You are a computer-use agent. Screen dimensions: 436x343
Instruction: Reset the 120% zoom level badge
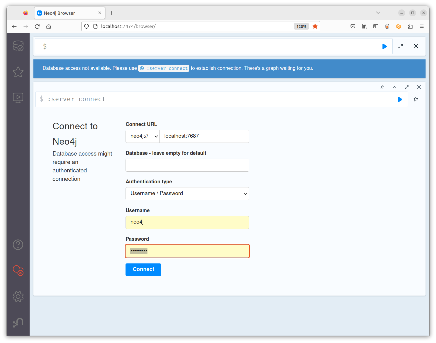301,26
